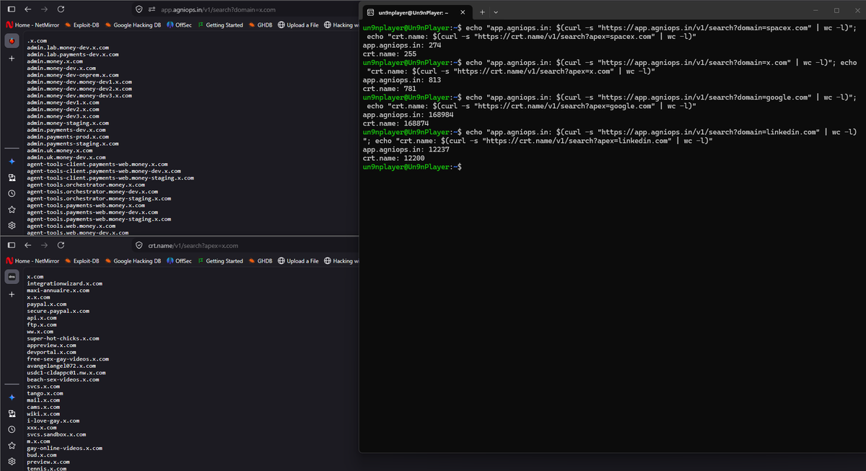Open Exploit-DB bookmark in crt.name window
This screenshot has width=866, height=471.
click(x=82, y=260)
